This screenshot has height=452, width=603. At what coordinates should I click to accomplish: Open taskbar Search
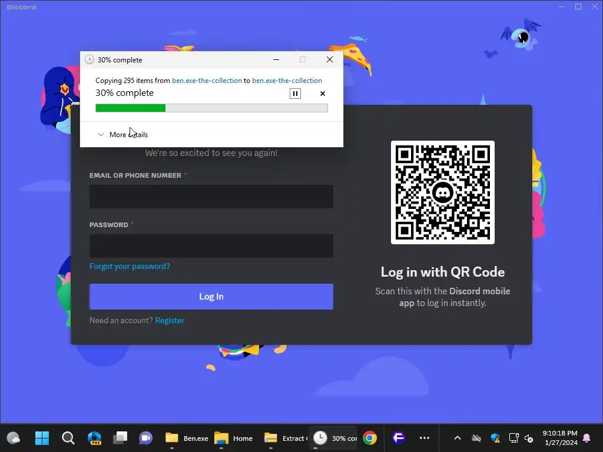point(68,438)
